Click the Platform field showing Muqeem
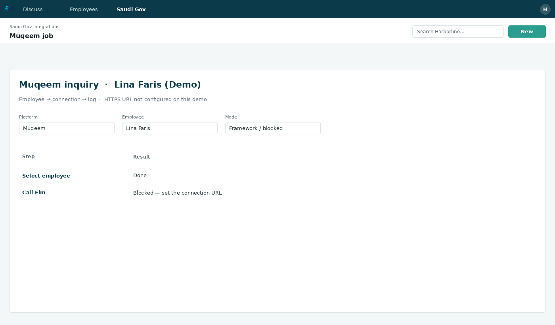Screen dimensions: 555x325 (67, 128)
